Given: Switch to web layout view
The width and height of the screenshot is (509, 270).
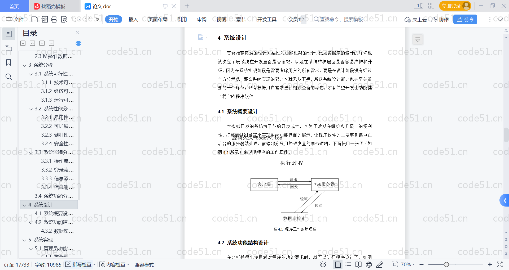Looking at the screenshot, I should (x=369, y=264).
